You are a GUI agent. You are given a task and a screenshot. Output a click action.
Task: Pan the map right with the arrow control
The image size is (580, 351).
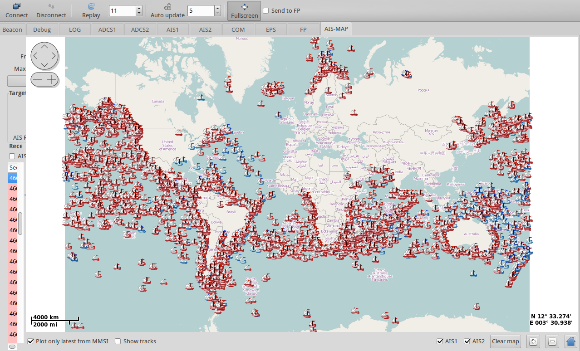tap(54, 56)
